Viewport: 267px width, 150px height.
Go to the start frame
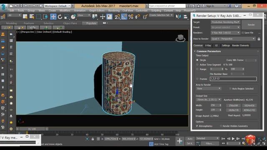[223, 139]
